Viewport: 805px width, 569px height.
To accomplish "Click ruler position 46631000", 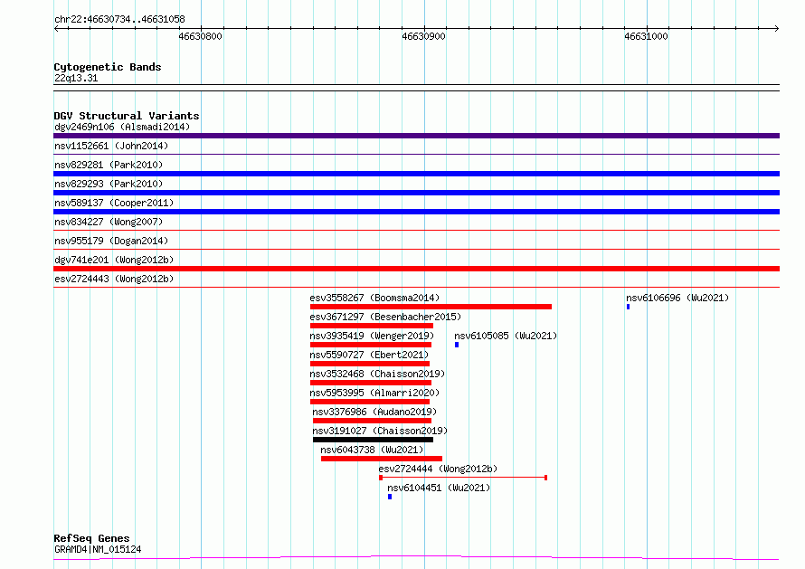I will click(x=647, y=36).
